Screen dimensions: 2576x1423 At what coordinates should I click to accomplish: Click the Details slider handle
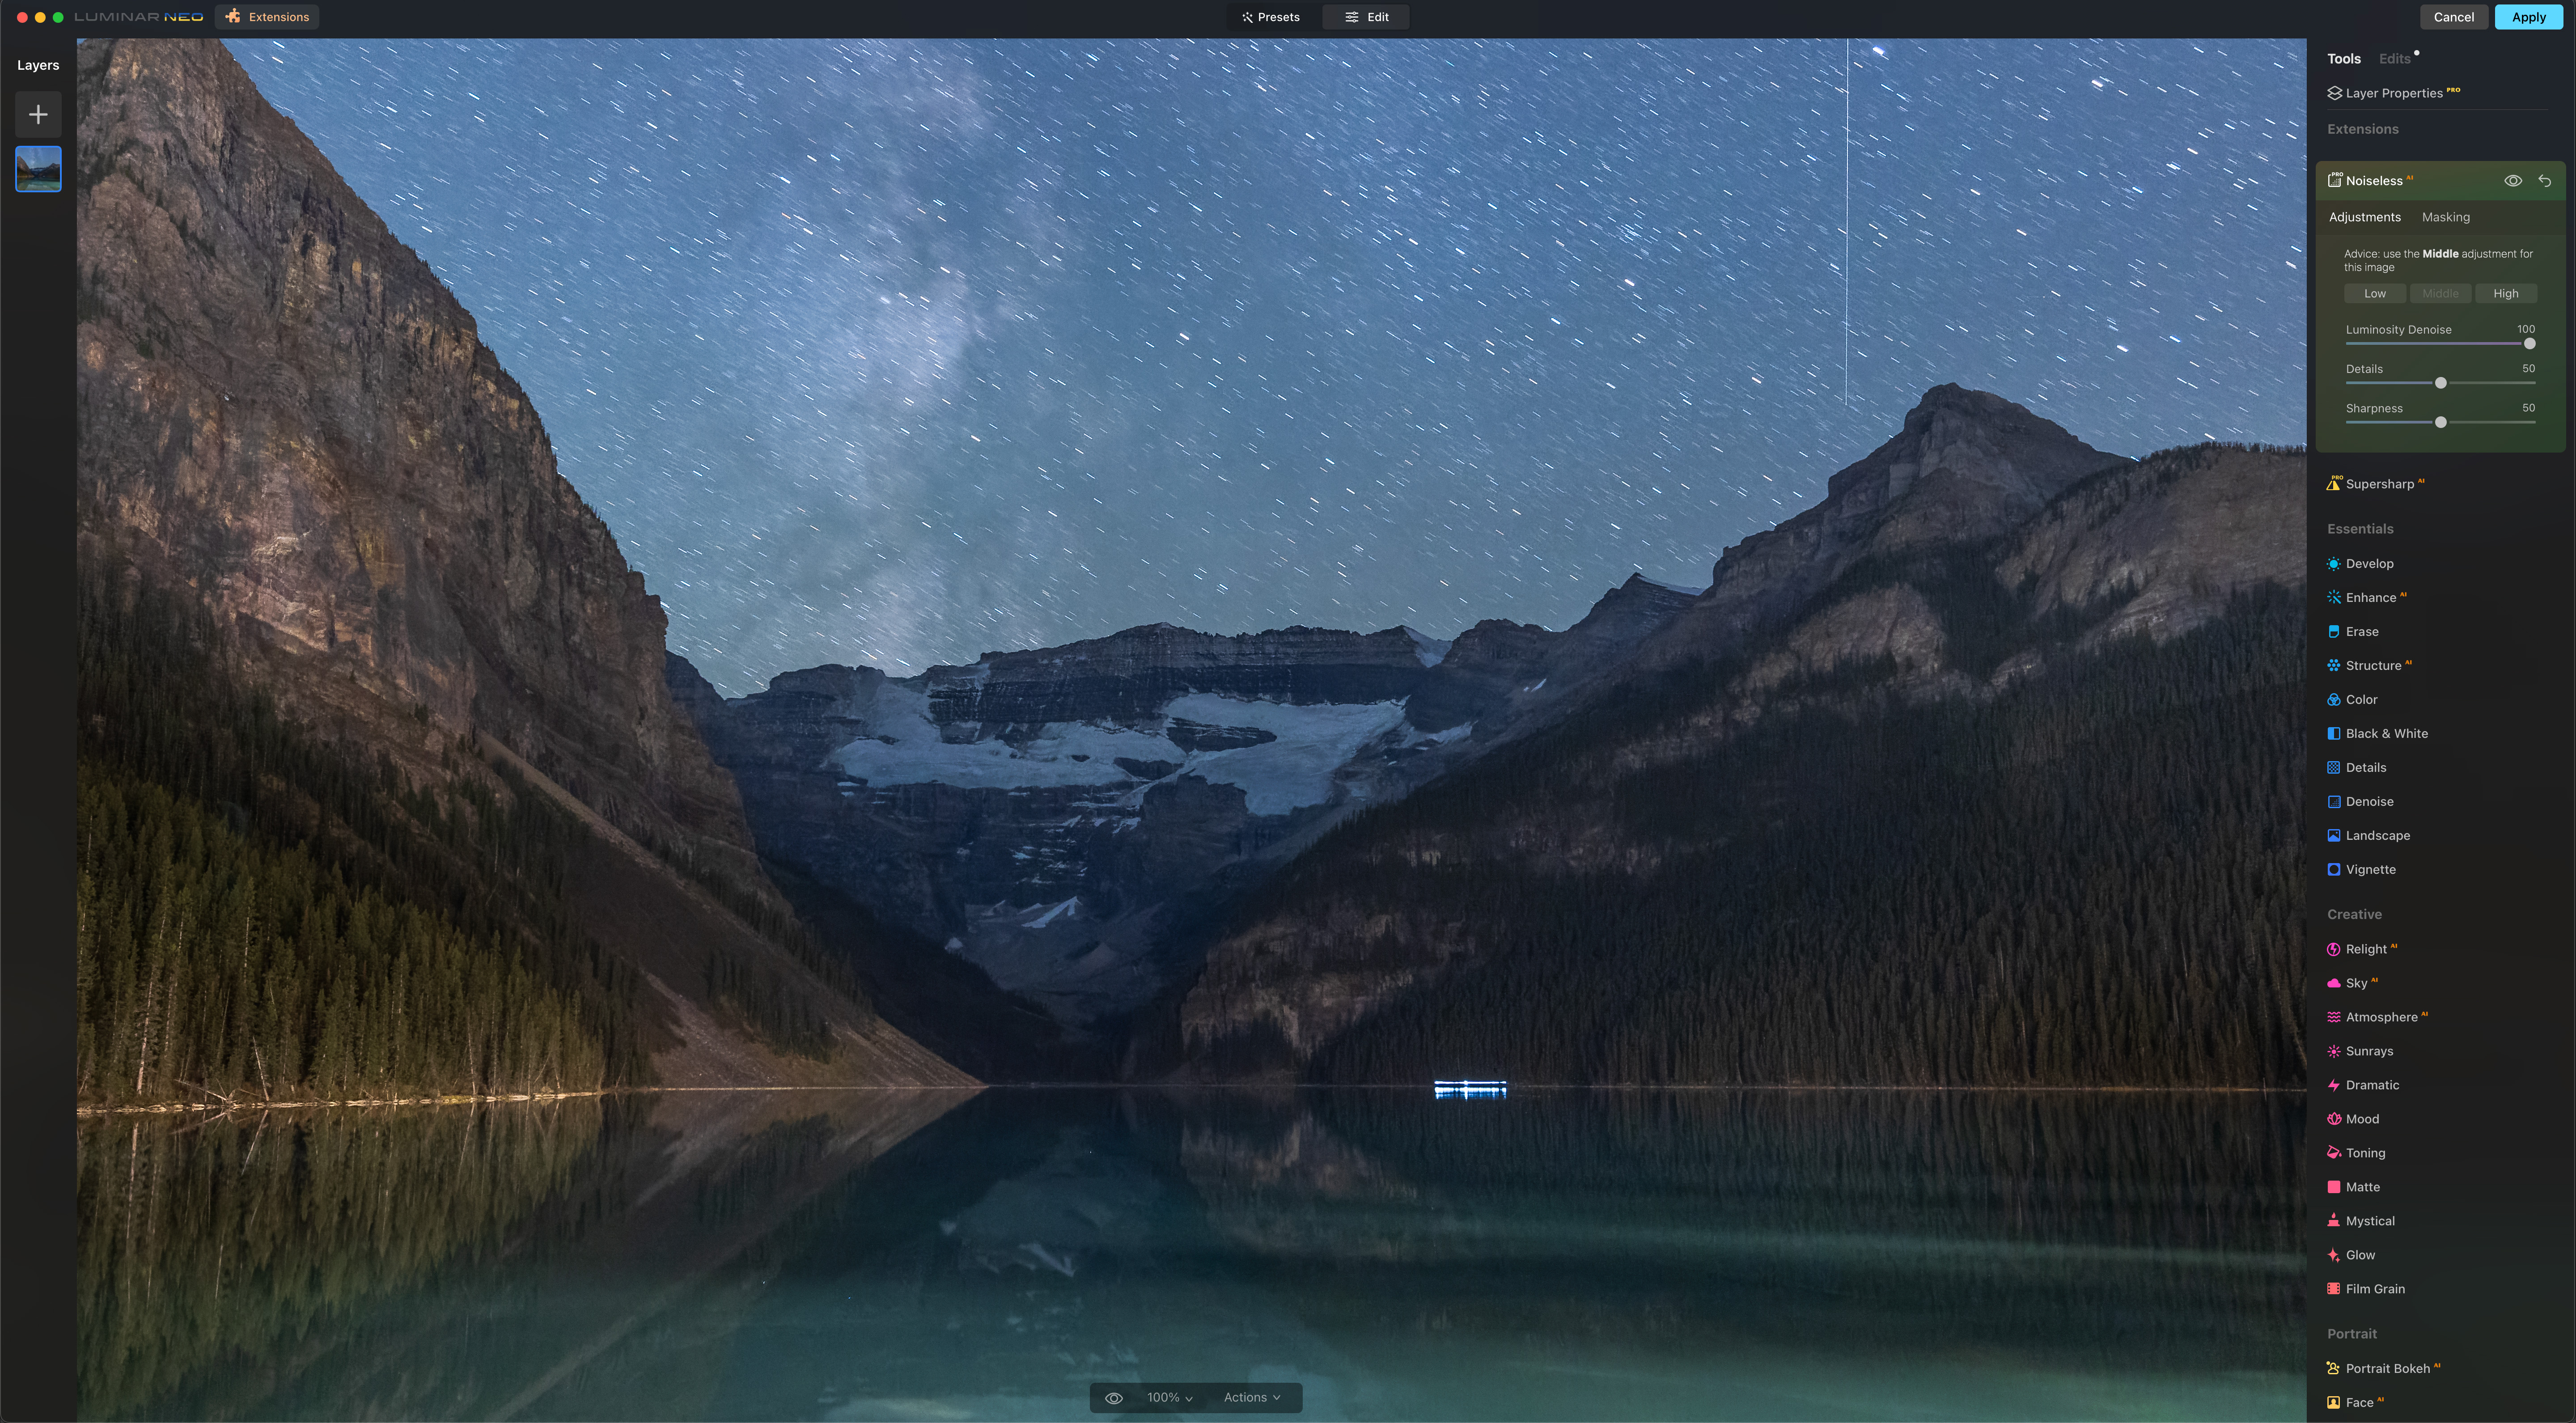(2440, 383)
